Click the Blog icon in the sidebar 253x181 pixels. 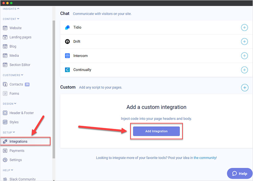point(5,46)
